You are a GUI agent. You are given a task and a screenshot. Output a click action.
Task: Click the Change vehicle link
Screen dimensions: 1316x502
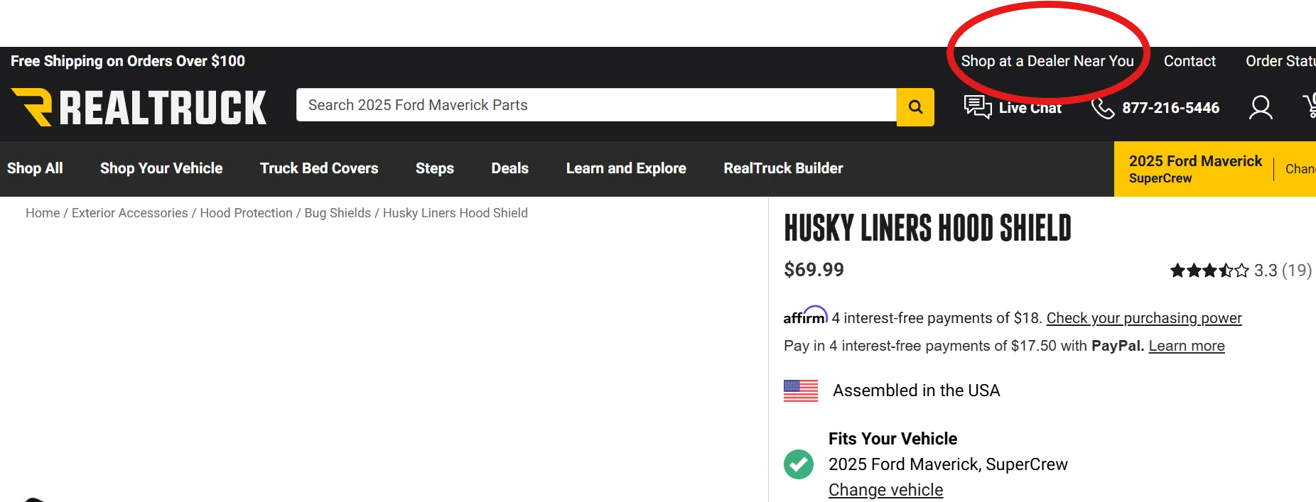coord(885,490)
